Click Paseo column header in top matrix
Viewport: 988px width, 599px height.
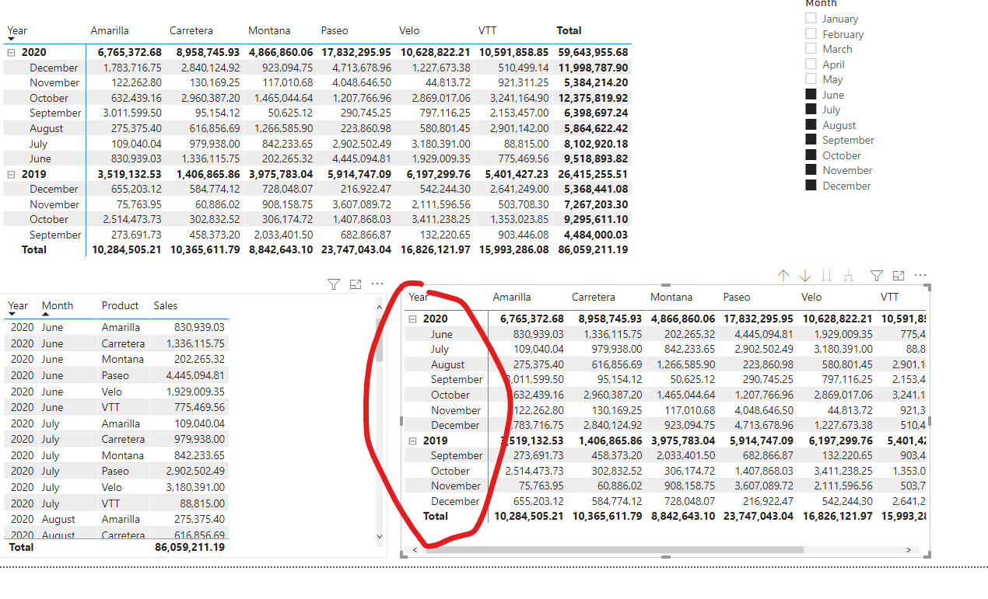tap(335, 30)
